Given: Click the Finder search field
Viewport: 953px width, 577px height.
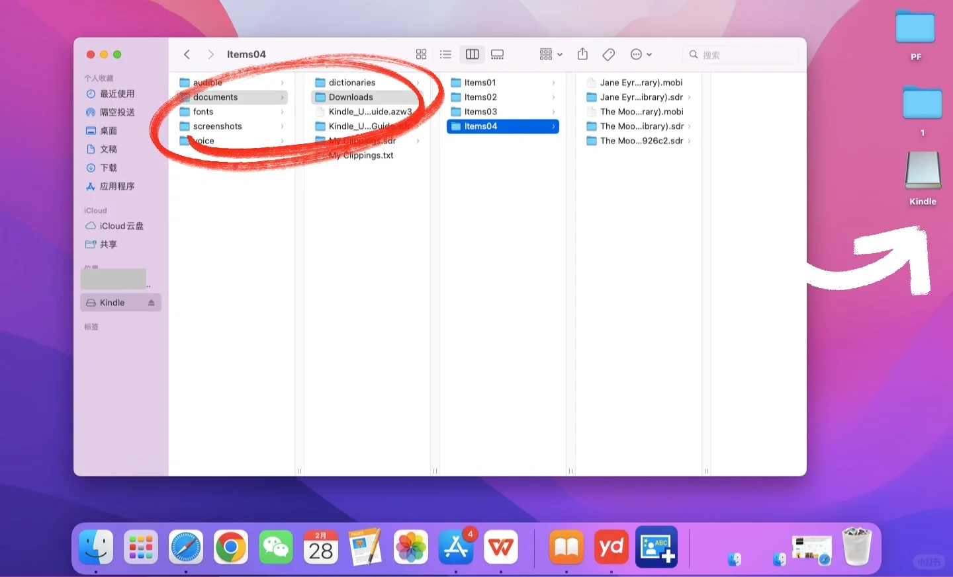Looking at the screenshot, I should [741, 55].
